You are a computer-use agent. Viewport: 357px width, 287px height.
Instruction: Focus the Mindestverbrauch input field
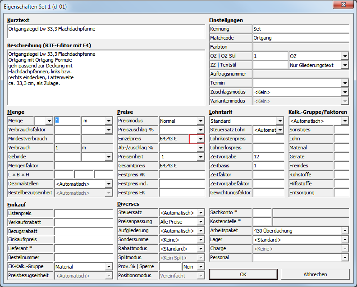coord(68,139)
